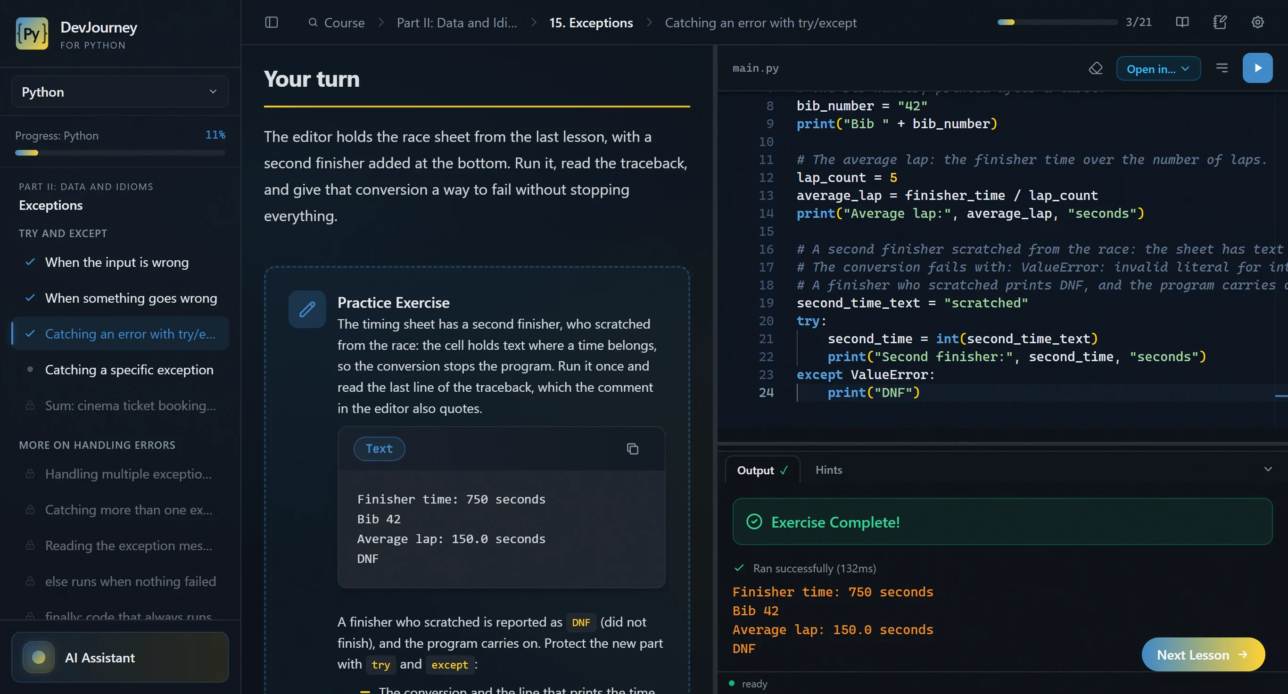Click the ready status indicator

tap(749, 683)
